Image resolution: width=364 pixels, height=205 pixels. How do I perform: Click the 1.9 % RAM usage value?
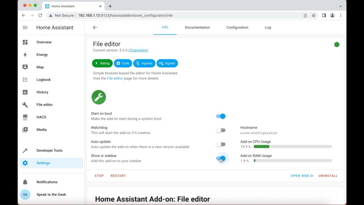click(245, 161)
